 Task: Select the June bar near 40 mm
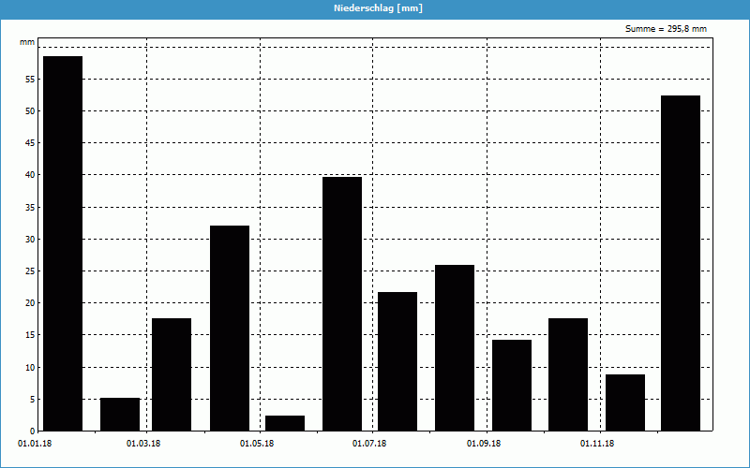coord(342,303)
